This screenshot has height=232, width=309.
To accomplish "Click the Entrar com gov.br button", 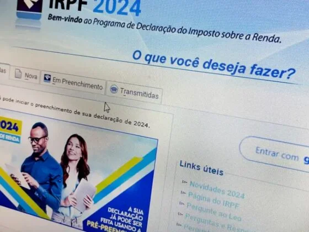I will pyautogui.click(x=274, y=154).
